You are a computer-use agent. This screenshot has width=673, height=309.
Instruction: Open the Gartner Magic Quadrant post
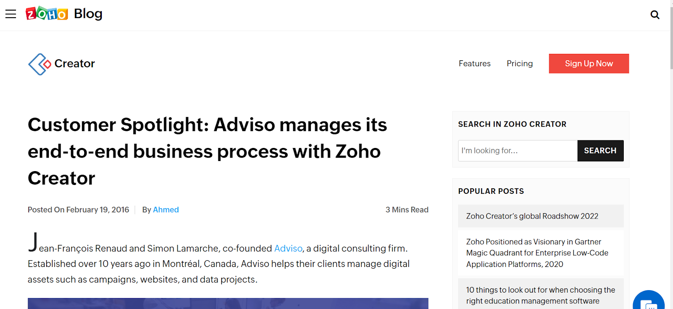pos(537,253)
